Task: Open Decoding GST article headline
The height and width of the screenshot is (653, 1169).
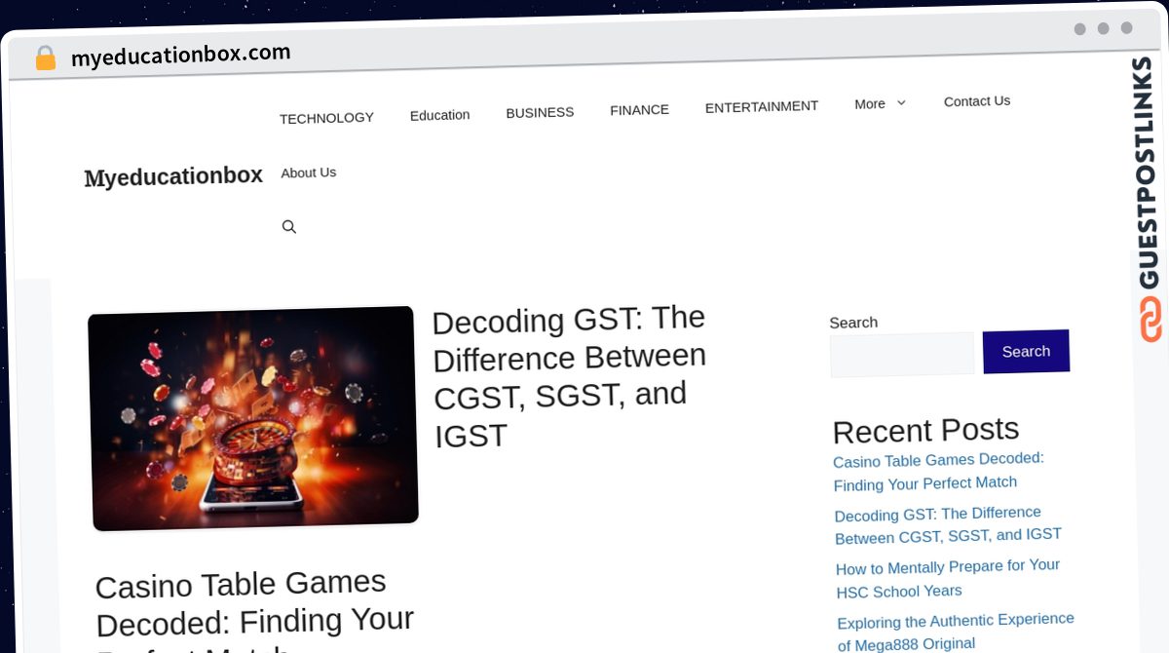Action: point(570,376)
